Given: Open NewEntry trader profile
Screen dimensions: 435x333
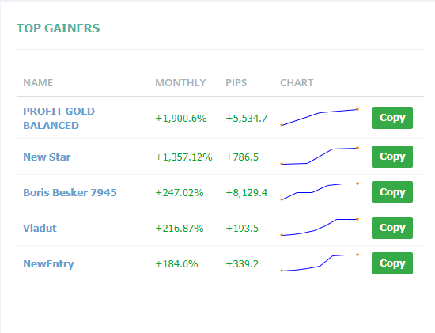Looking at the screenshot, I should point(48,263).
